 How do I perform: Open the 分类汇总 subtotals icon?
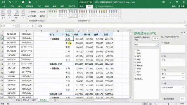(3, 14)
